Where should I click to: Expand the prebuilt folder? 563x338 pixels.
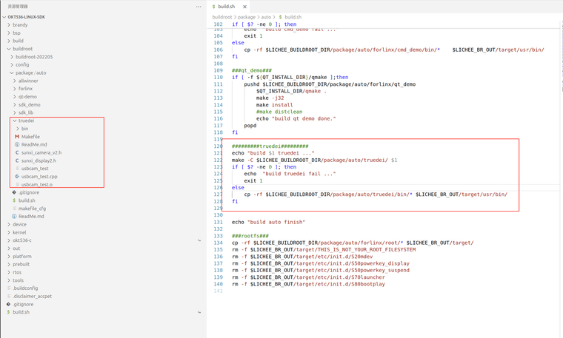click(19, 264)
